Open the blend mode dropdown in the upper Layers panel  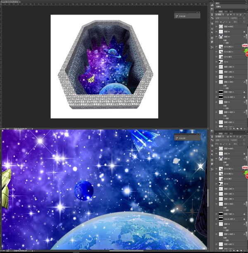(x=222, y=18)
